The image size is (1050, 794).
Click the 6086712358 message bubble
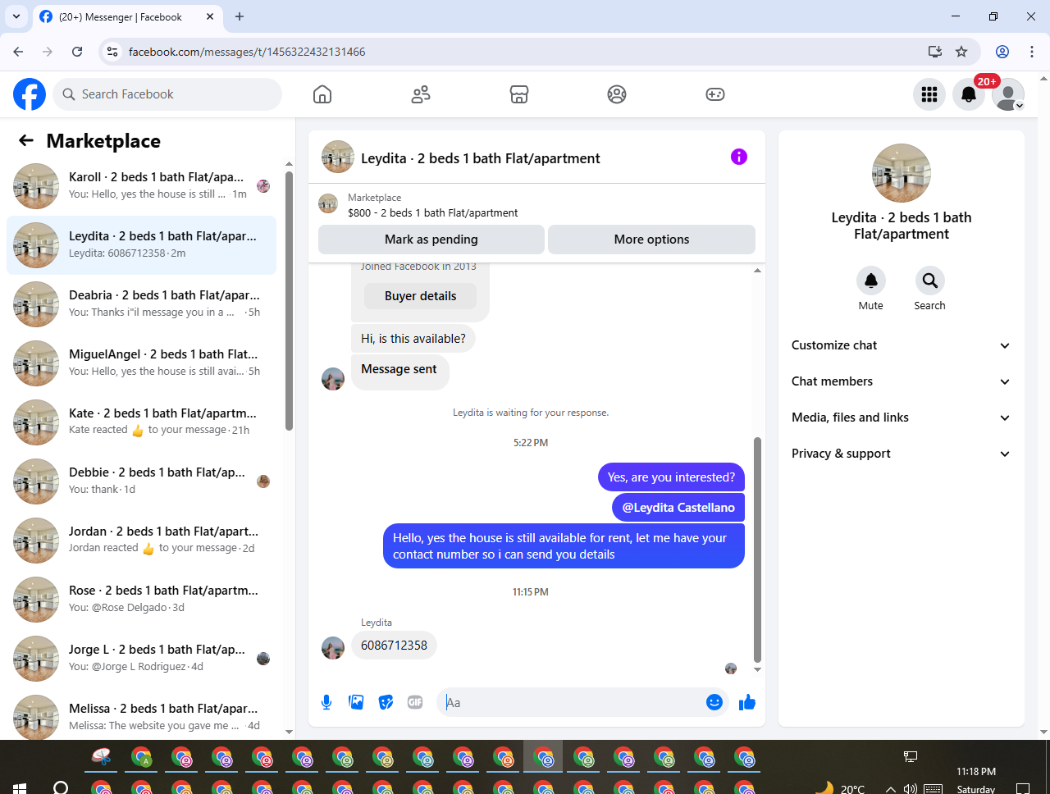coord(394,646)
